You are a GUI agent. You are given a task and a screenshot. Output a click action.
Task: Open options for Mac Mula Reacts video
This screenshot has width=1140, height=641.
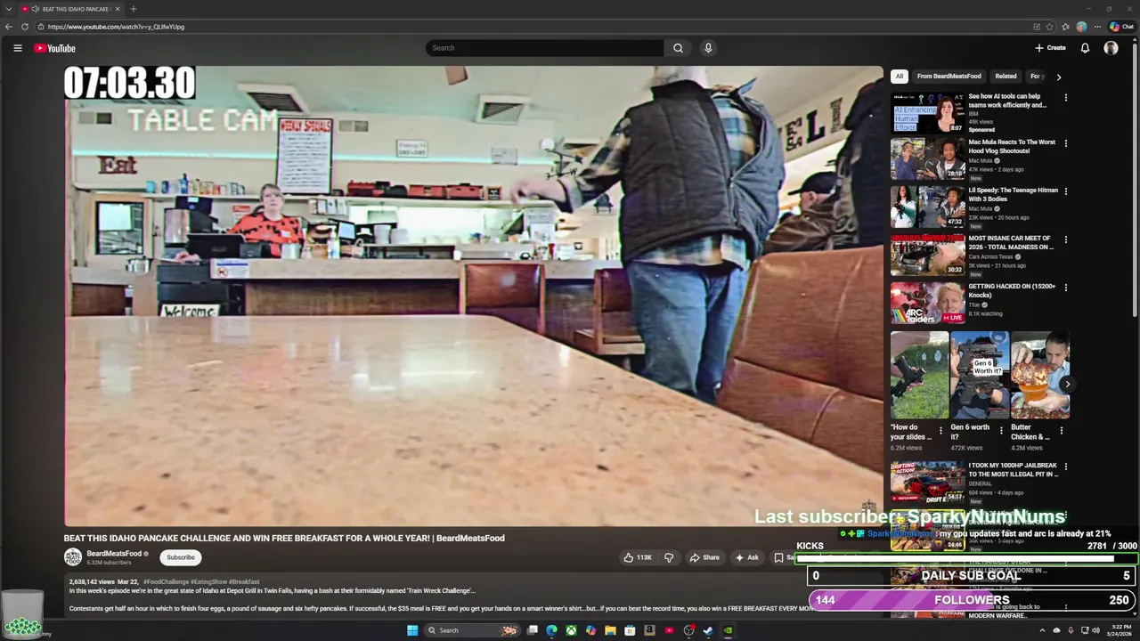click(x=1066, y=143)
